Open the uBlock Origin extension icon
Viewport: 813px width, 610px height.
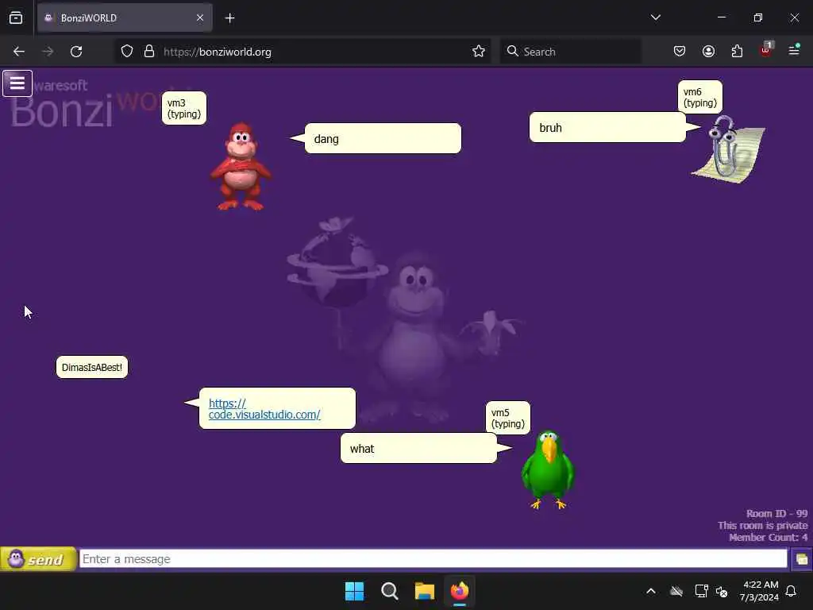point(766,50)
